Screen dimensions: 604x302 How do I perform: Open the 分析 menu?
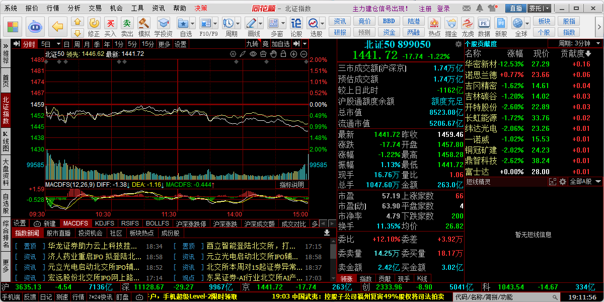(73, 8)
